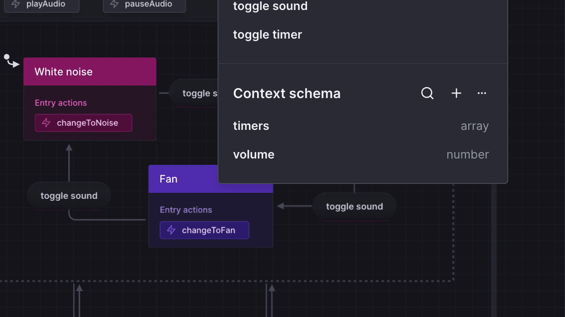Select toggle sound in the events list
Screen dimensions: 565x317
point(270,7)
